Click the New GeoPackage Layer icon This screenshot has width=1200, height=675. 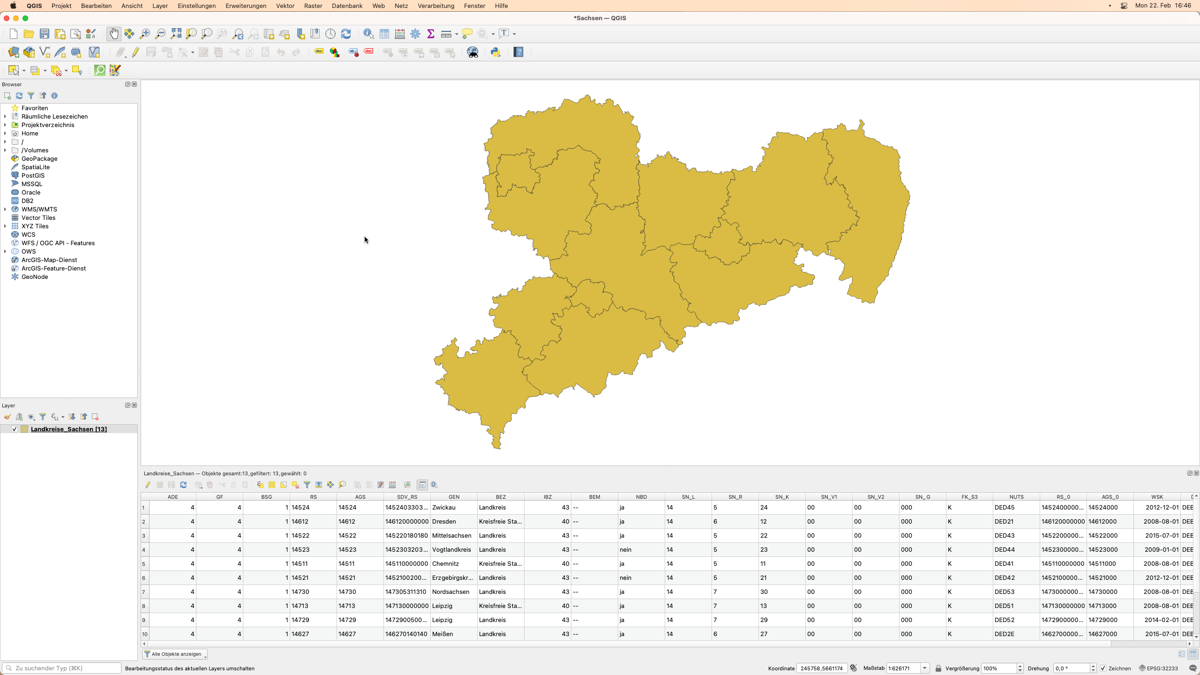(x=29, y=52)
